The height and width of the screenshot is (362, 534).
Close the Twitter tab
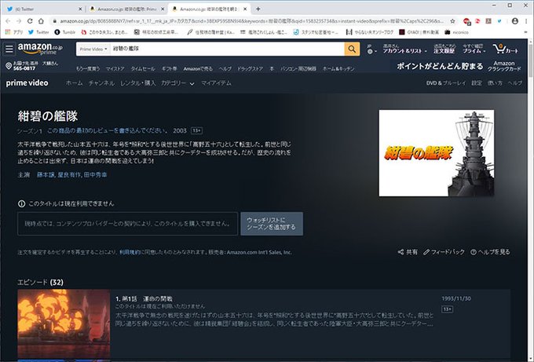tap(80, 9)
